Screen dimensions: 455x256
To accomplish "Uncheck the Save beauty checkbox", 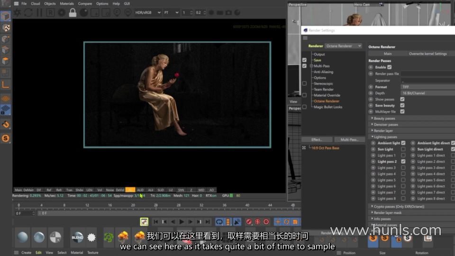I will 402,105.
